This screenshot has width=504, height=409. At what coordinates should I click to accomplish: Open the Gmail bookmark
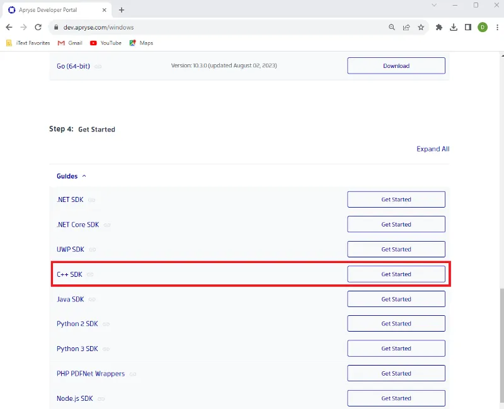[x=70, y=43]
